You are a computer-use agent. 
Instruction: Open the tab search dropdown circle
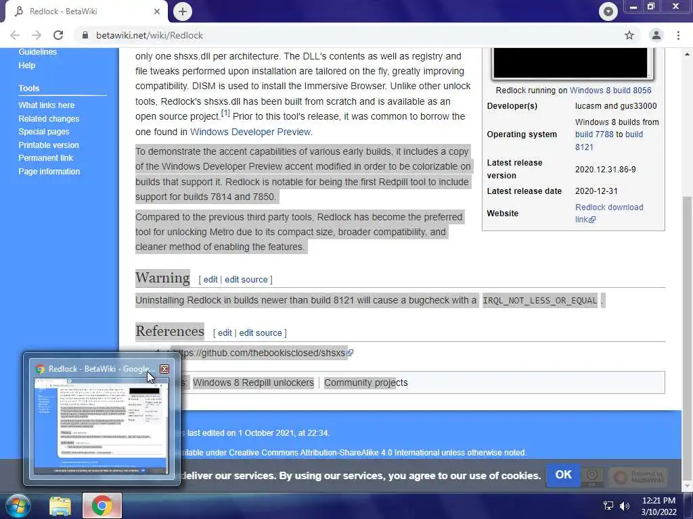click(x=608, y=11)
